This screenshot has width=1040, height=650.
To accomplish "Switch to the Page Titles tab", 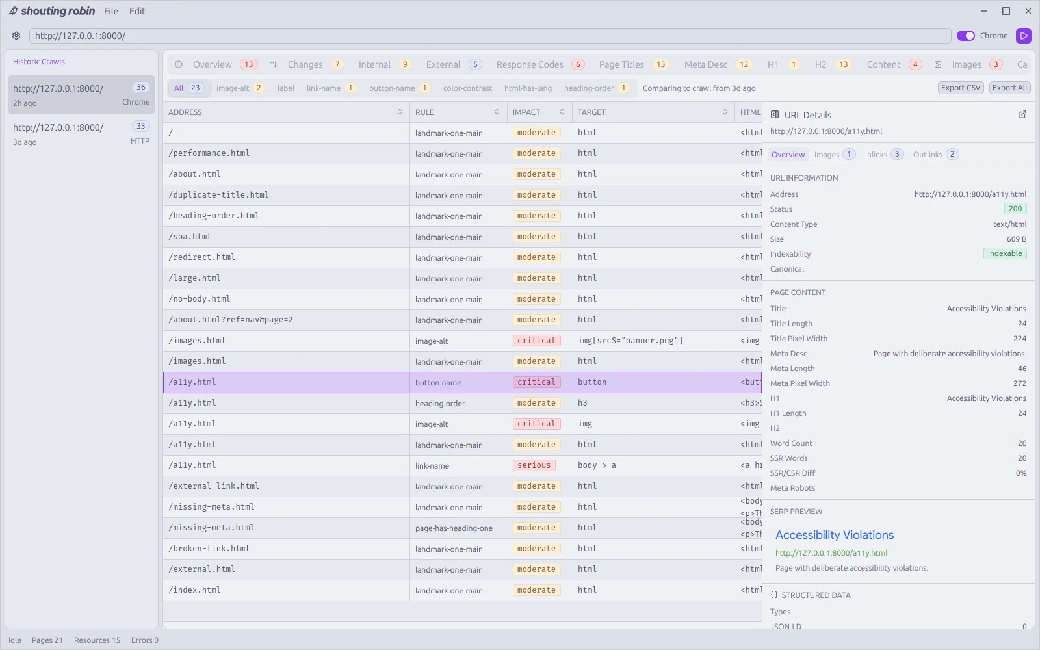I will pos(634,64).
